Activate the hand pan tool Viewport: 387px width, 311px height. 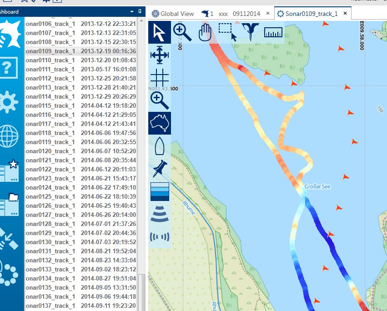pos(206,32)
